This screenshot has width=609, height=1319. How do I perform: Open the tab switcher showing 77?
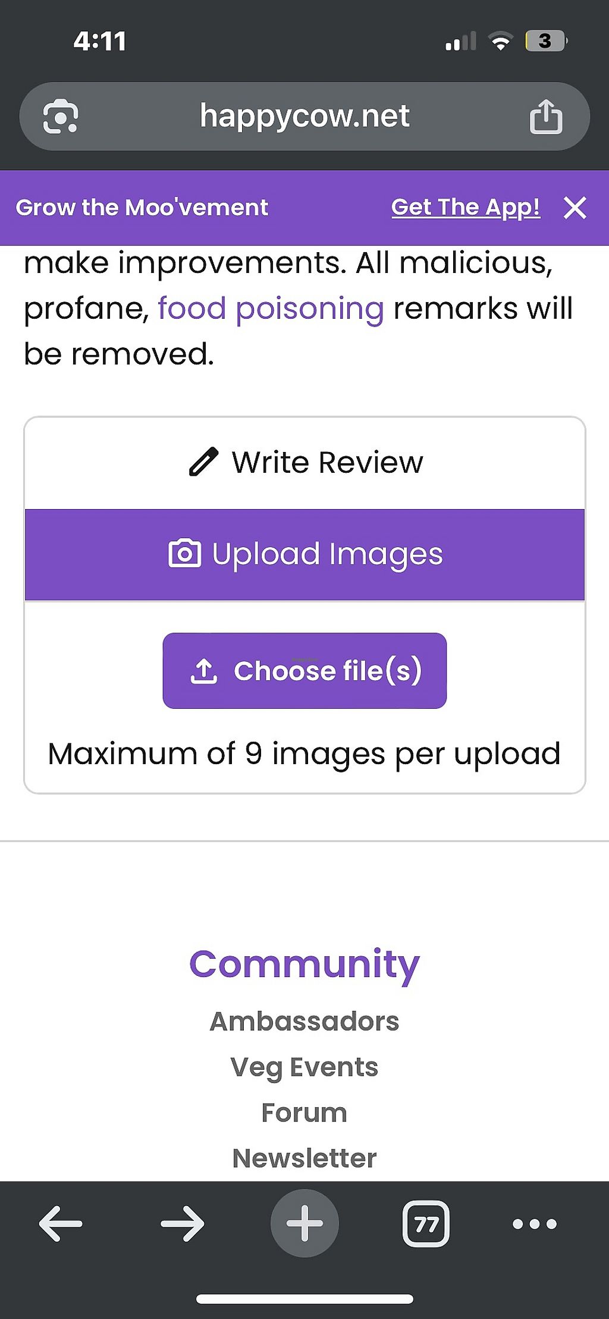[426, 1224]
